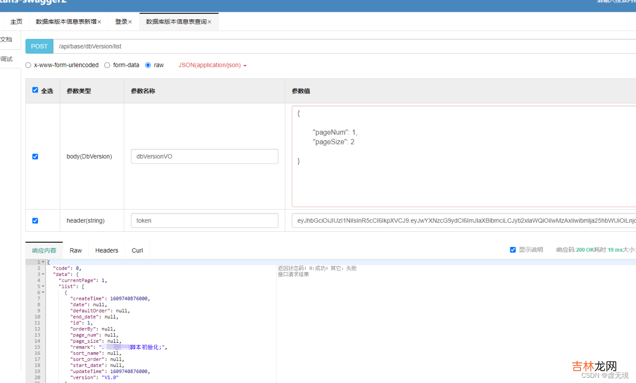Viewport: 636px width, 383px height.
Task: Click the token parameter name field
Action: tap(204, 220)
